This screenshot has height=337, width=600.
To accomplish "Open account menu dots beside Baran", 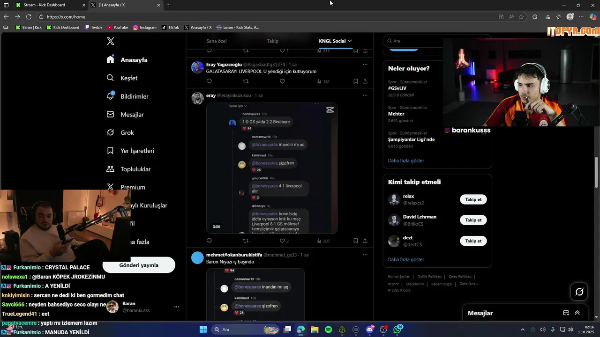I will 177,307.
